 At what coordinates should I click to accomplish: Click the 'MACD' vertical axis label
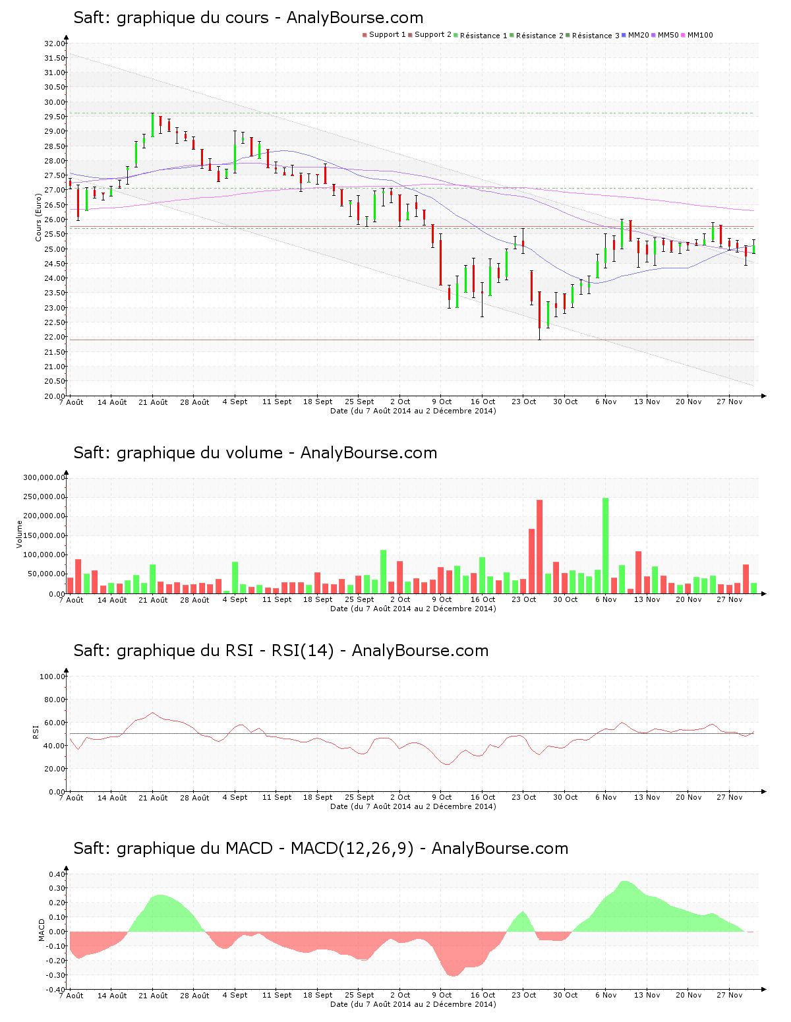click(42, 930)
